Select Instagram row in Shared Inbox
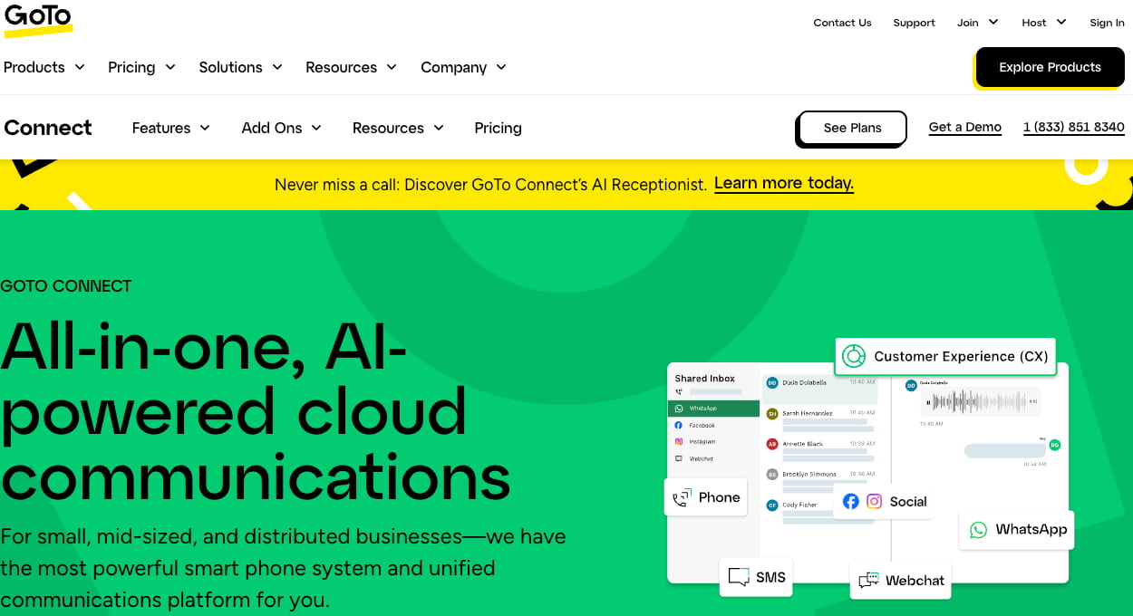The height and width of the screenshot is (616, 1133). (x=713, y=441)
